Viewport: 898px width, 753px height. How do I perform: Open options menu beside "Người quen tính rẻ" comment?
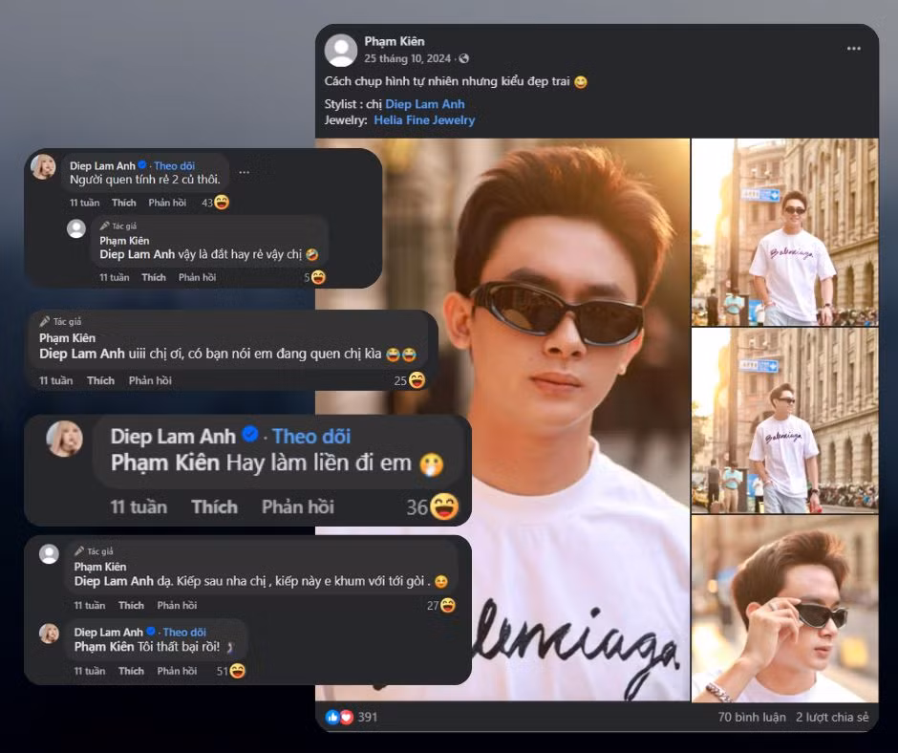coord(244,173)
